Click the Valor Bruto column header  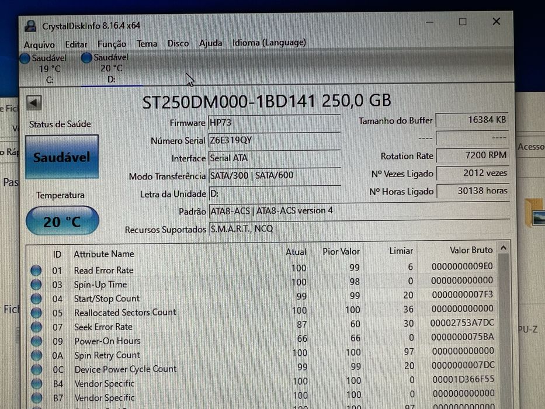(471, 250)
